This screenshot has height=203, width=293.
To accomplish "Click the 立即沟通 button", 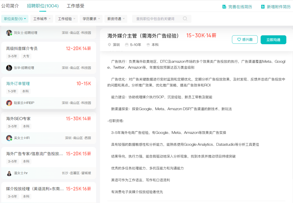I will (x=273, y=39).
